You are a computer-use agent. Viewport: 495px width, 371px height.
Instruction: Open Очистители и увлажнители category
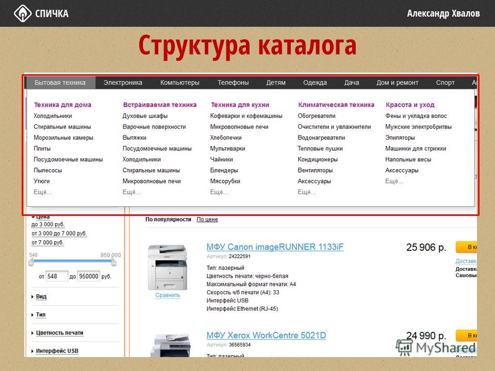(x=334, y=127)
